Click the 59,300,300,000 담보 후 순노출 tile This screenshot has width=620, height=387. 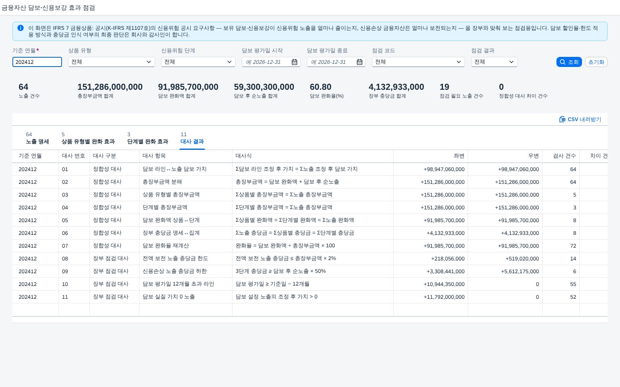coord(264,91)
